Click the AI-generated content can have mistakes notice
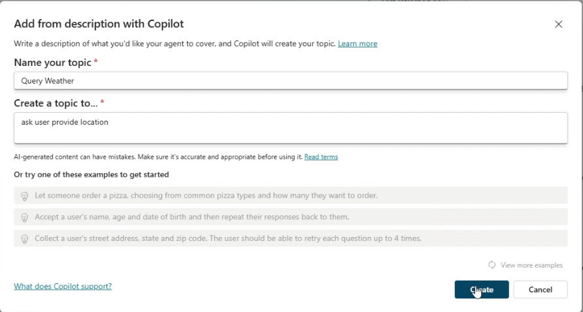The image size is (583, 312). pos(158,157)
